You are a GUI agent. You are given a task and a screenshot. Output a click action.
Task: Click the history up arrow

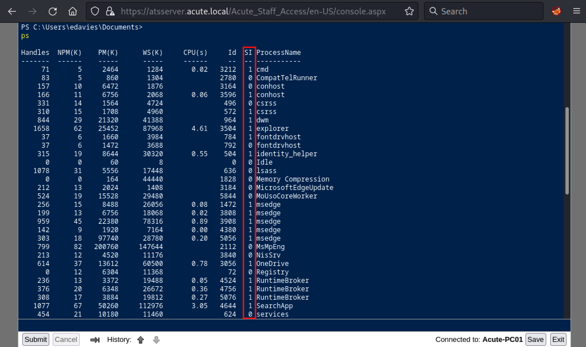pyautogui.click(x=141, y=340)
